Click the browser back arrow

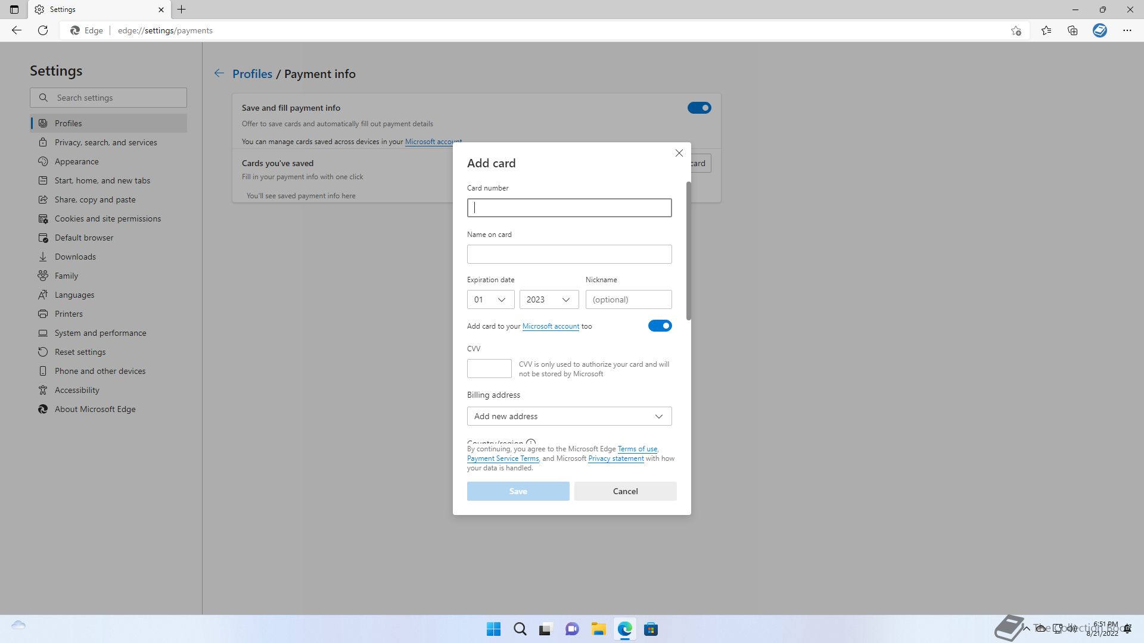17,30
